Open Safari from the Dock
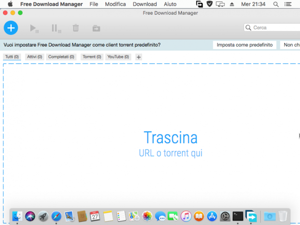 (x=56, y=216)
